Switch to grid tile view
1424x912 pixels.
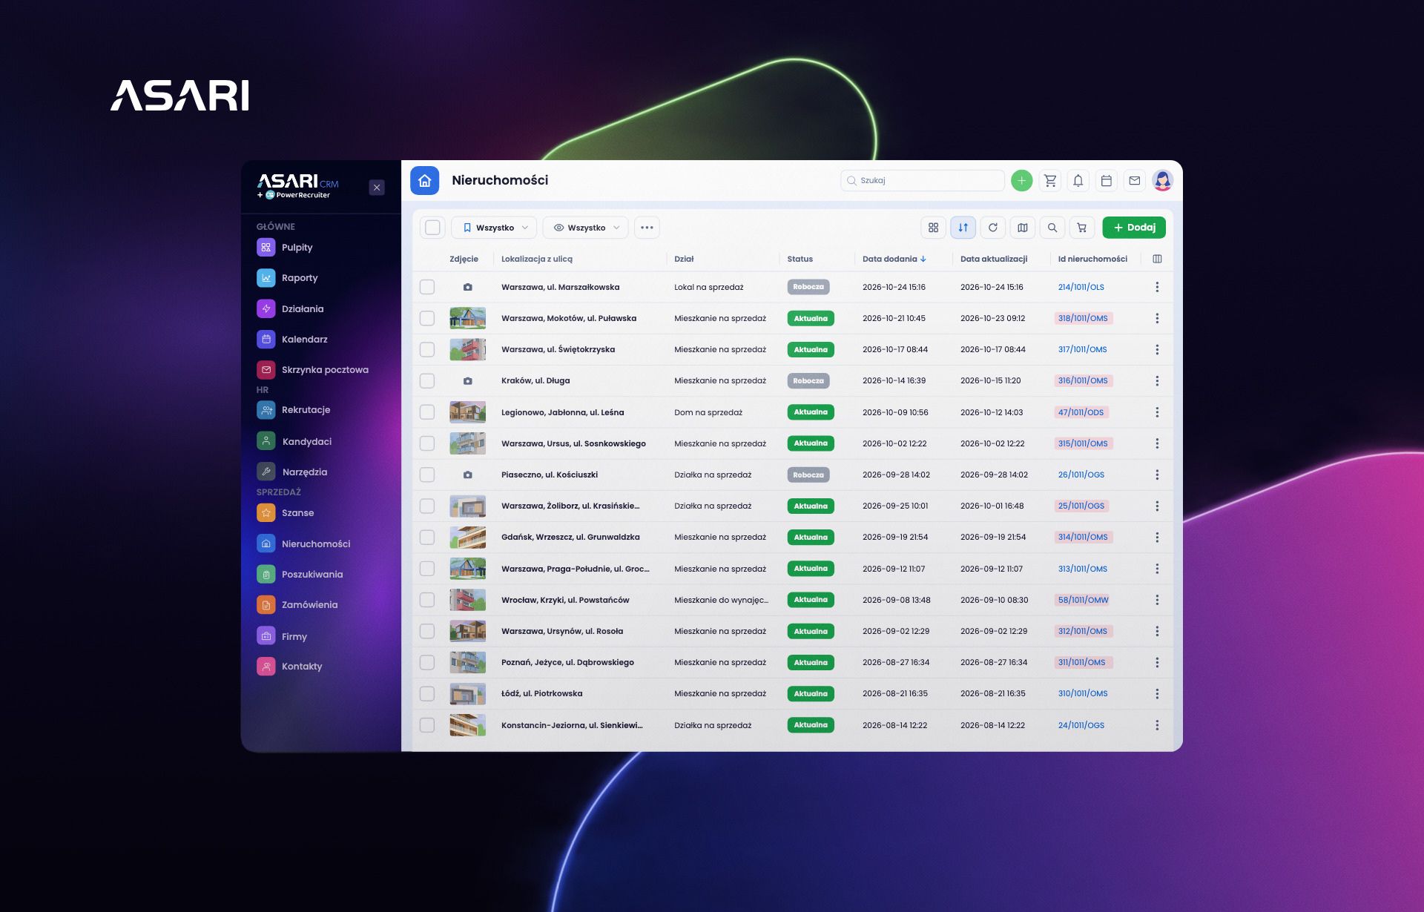tap(933, 228)
